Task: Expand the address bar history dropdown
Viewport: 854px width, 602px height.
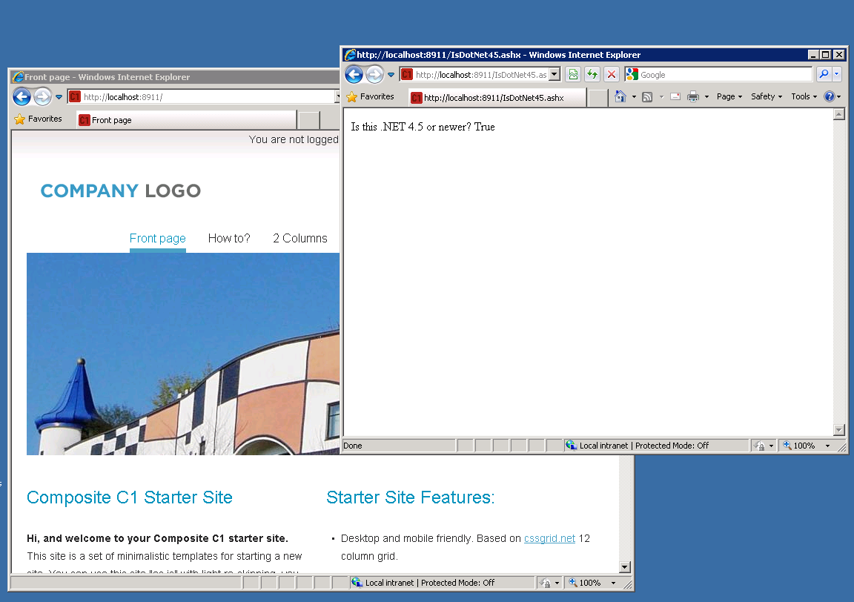Action: (x=554, y=74)
